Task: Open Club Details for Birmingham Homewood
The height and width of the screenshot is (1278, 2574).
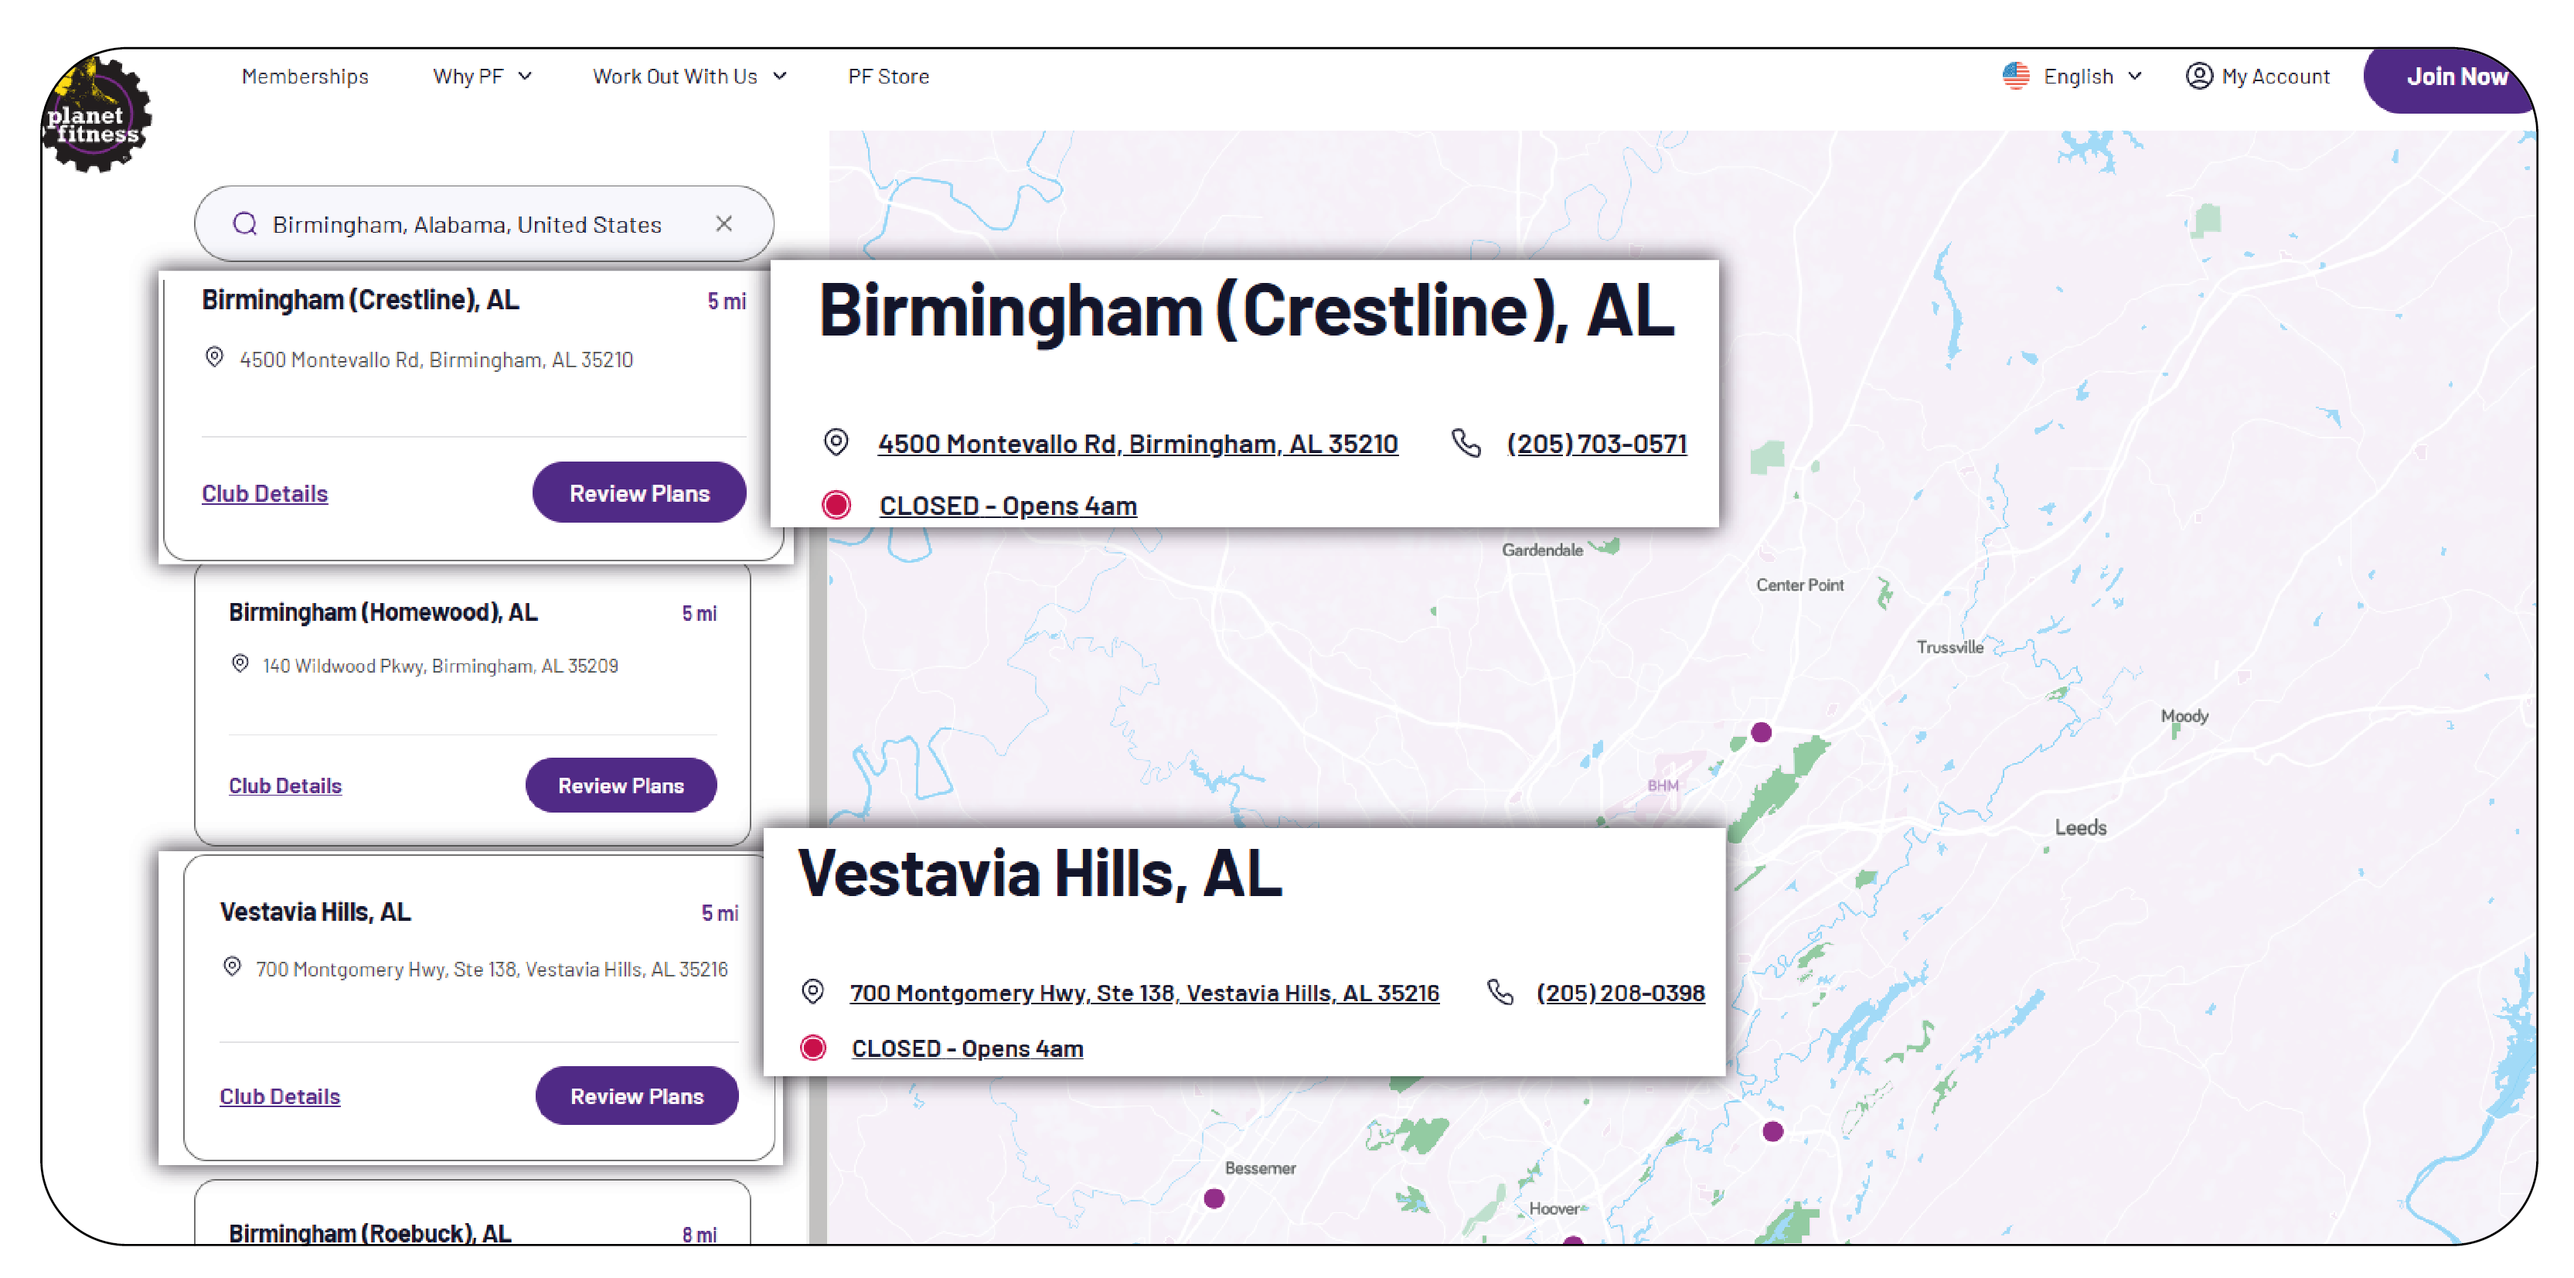Action: coord(284,786)
